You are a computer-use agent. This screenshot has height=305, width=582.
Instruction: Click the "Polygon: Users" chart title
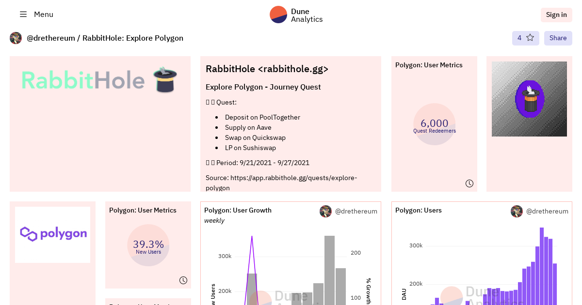pyautogui.click(x=419, y=210)
